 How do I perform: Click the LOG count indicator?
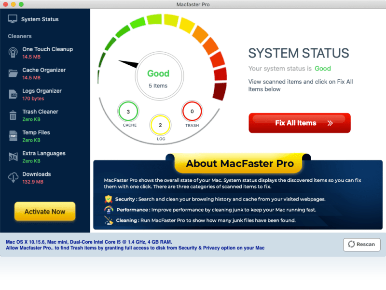(x=160, y=124)
